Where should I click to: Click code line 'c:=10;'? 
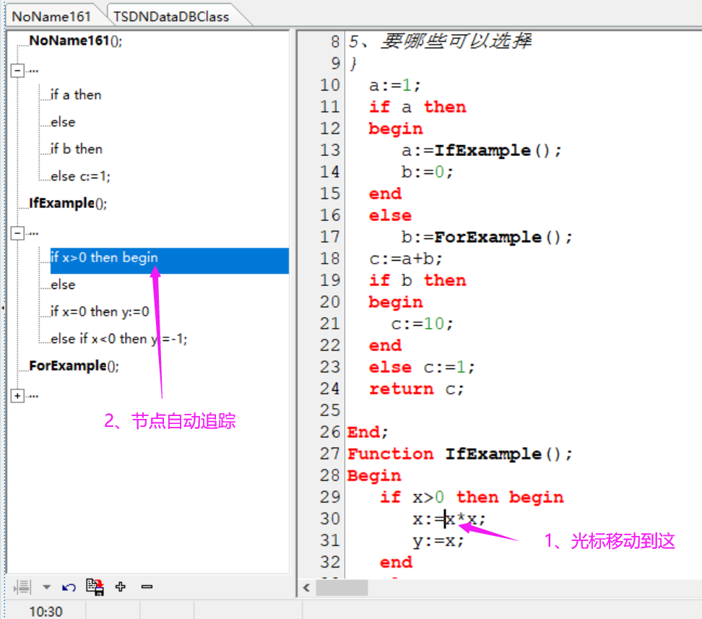point(422,324)
